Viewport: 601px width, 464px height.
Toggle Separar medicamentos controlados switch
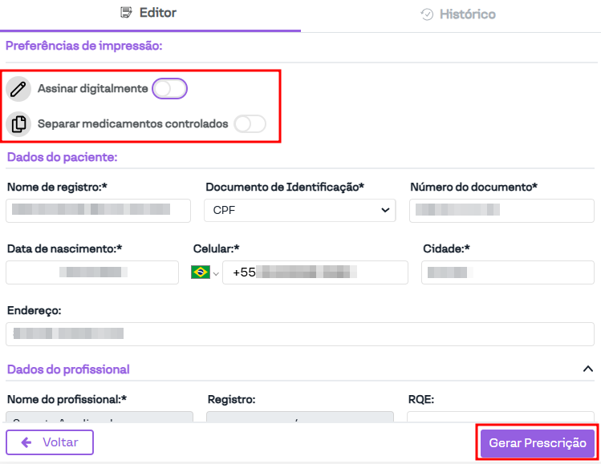[x=250, y=124]
